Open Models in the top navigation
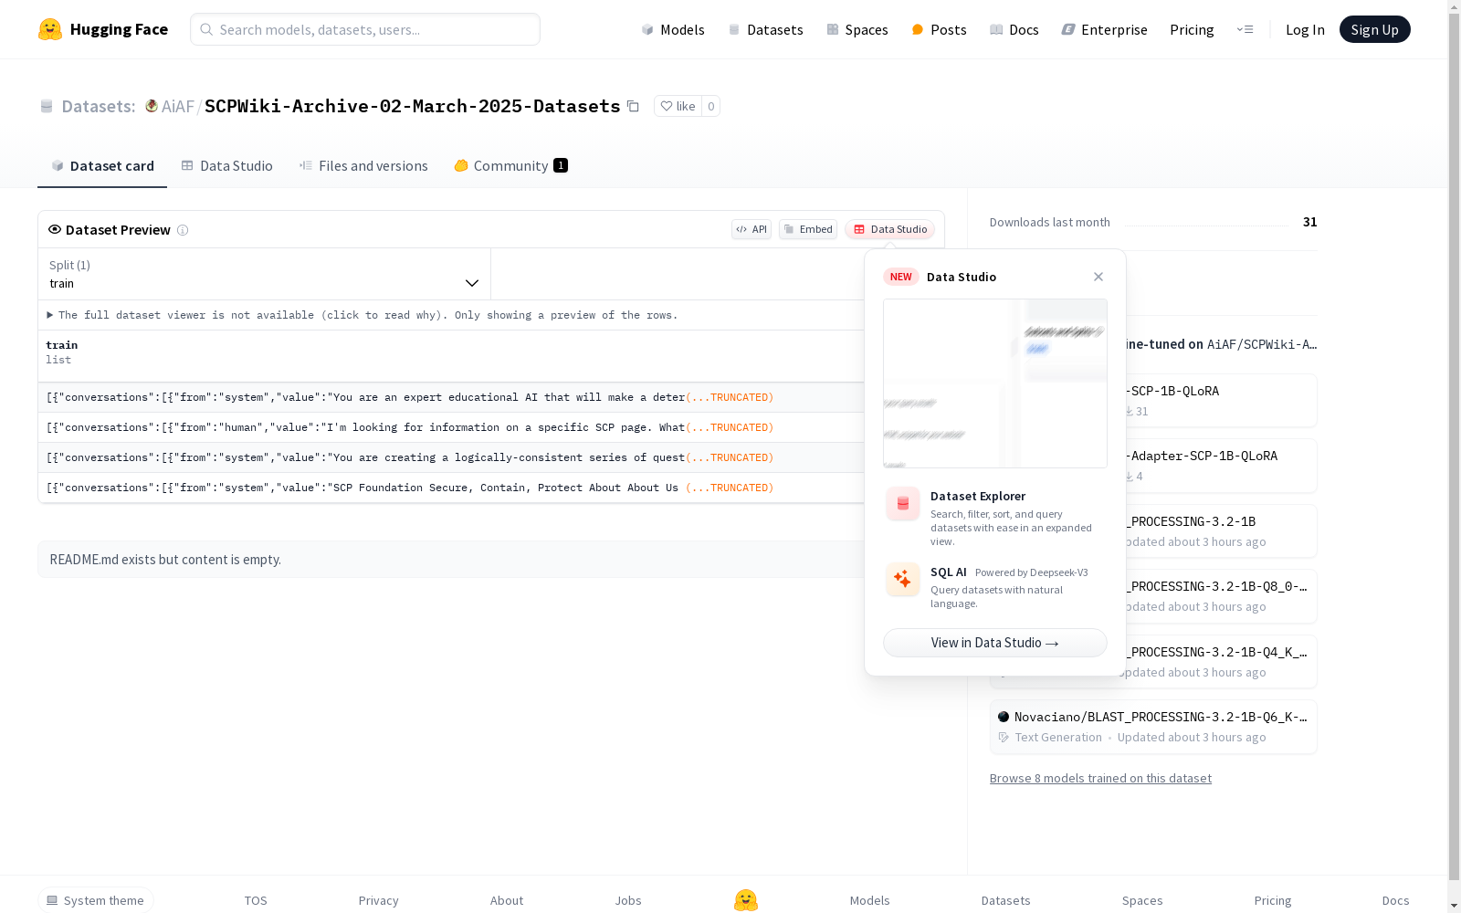The height and width of the screenshot is (913, 1461). tap(673, 29)
